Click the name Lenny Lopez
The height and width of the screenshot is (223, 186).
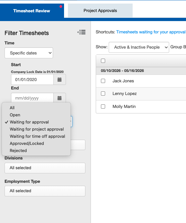pyautogui.click(x=125, y=94)
